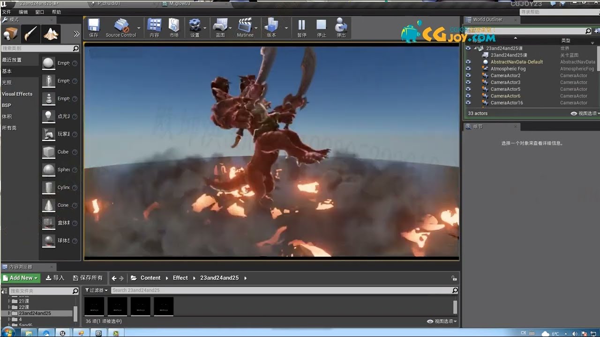Open 设置 settings dropdown arrow
The height and width of the screenshot is (337, 600).
[x=205, y=29]
